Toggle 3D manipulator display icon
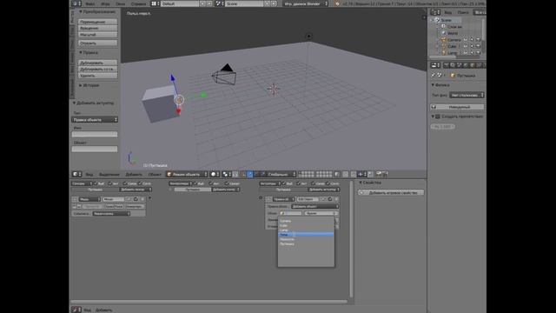This screenshot has width=556, height=313. coord(243,174)
